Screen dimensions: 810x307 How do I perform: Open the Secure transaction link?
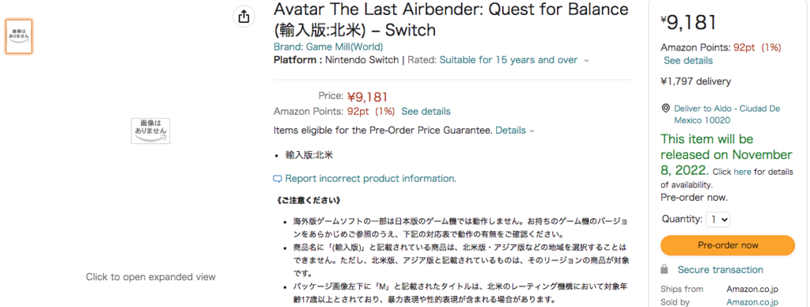pos(720,270)
